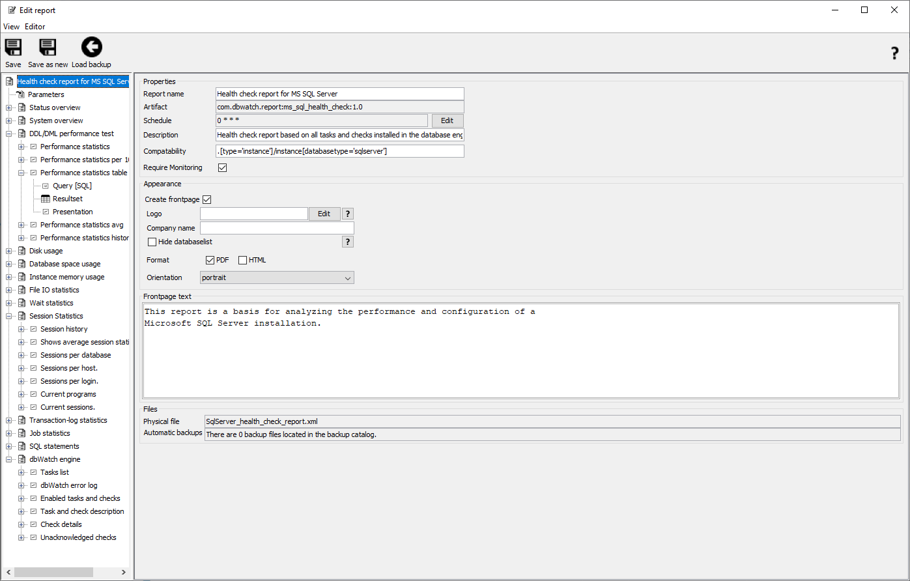Click the Report name input field

pyautogui.click(x=339, y=94)
